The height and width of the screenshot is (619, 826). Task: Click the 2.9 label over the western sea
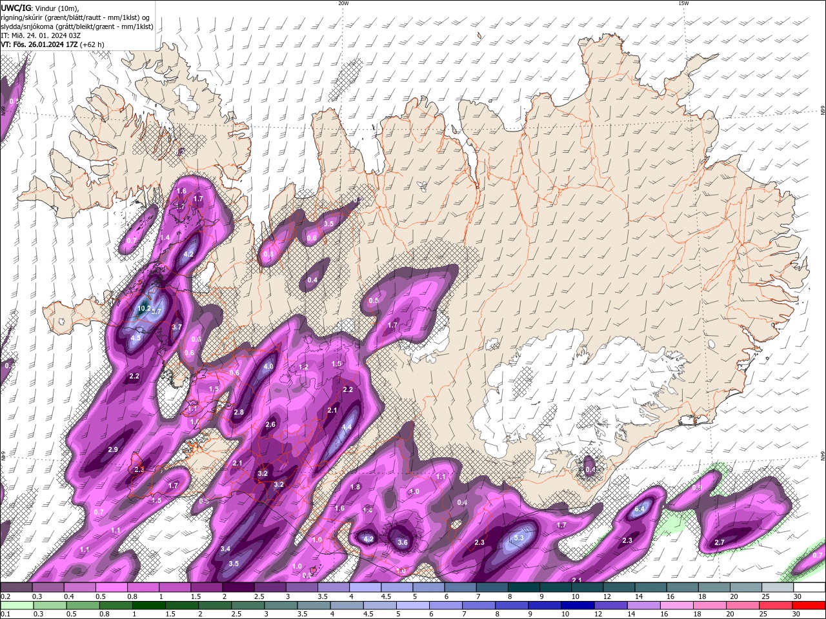click(113, 449)
